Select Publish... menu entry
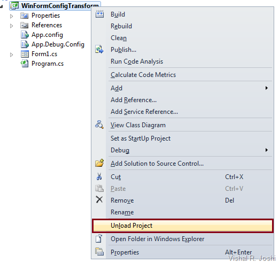This screenshot has width=279, height=263. [x=183, y=50]
